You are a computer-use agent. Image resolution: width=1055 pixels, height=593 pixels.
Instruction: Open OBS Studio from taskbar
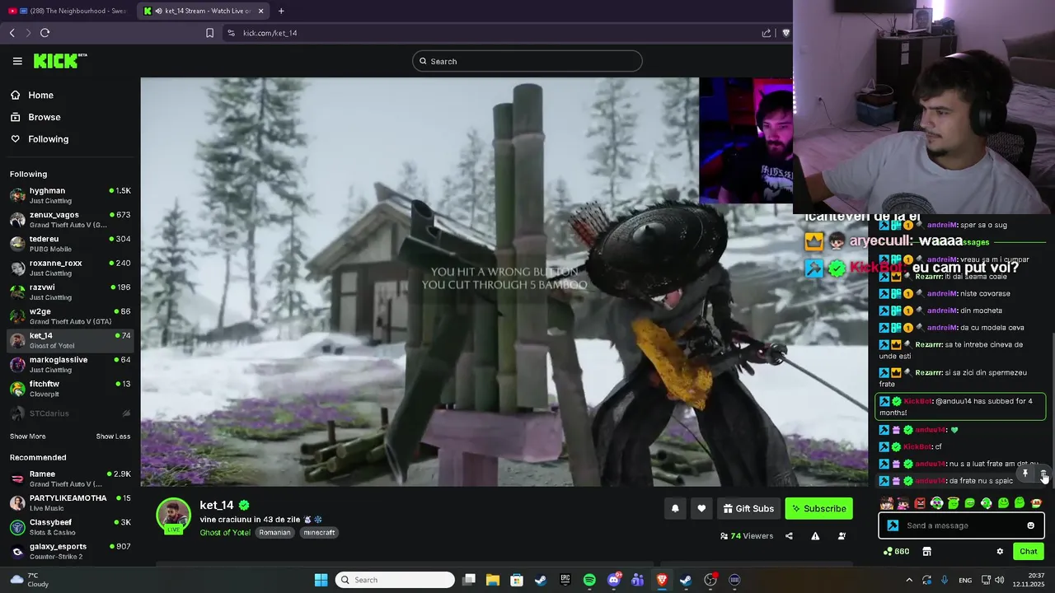(710, 580)
